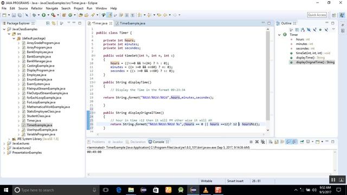The width and height of the screenshot is (347, 195).
Task: Select timeSet(int, int, int) in Outline
Action: [309, 53]
